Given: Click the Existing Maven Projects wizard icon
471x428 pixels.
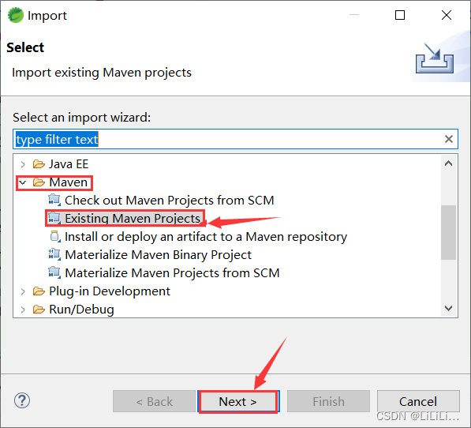Looking at the screenshot, I should (54, 218).
